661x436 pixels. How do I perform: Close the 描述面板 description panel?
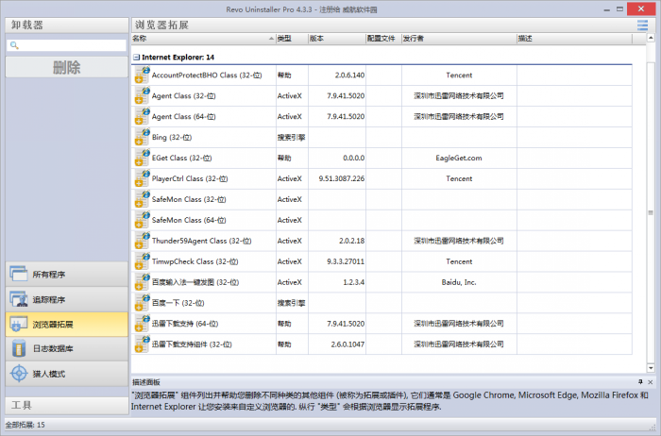[651, 382]
